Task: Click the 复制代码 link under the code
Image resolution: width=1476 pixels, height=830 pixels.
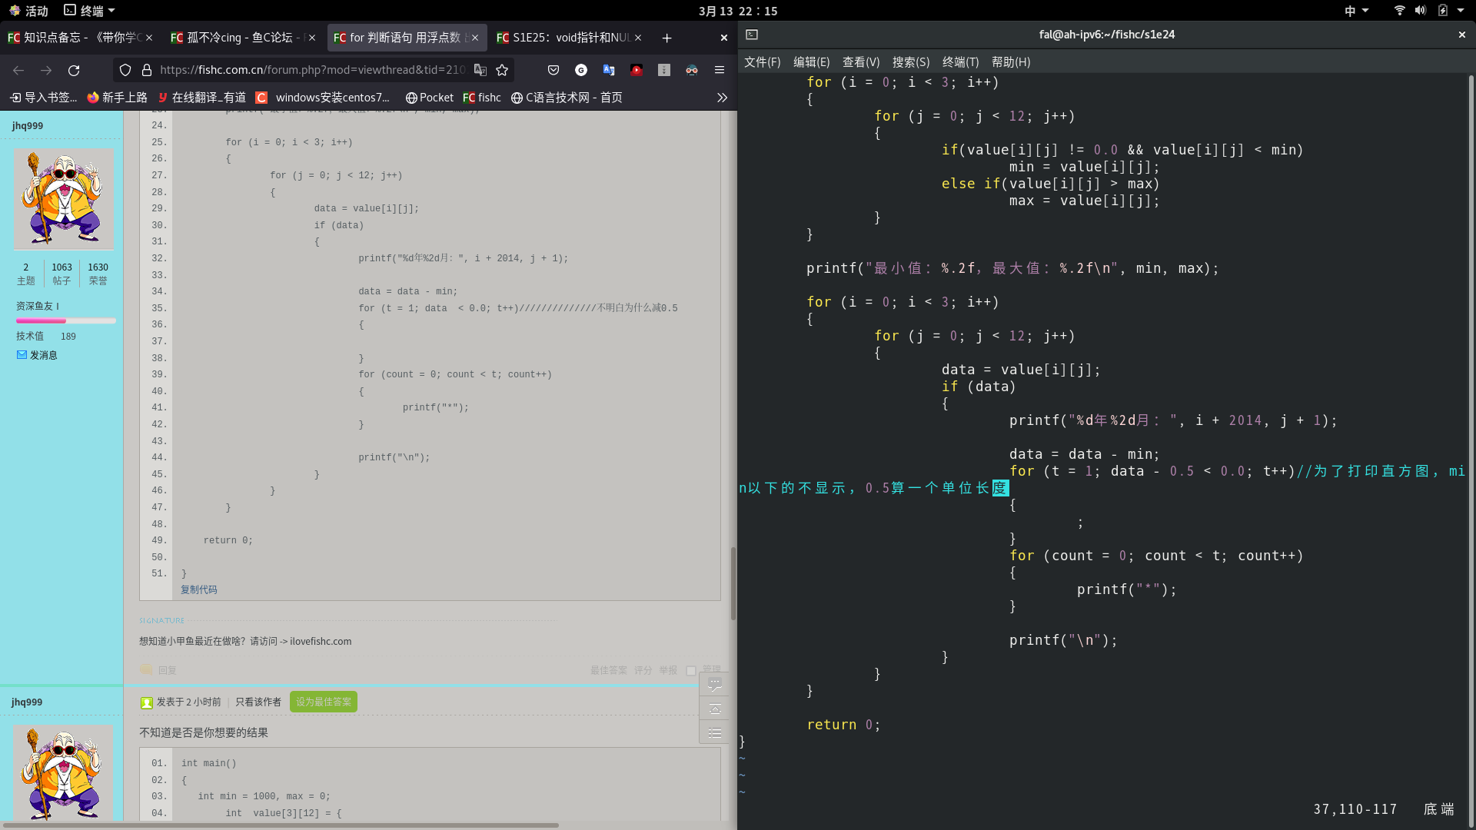Action: point(199,589)
